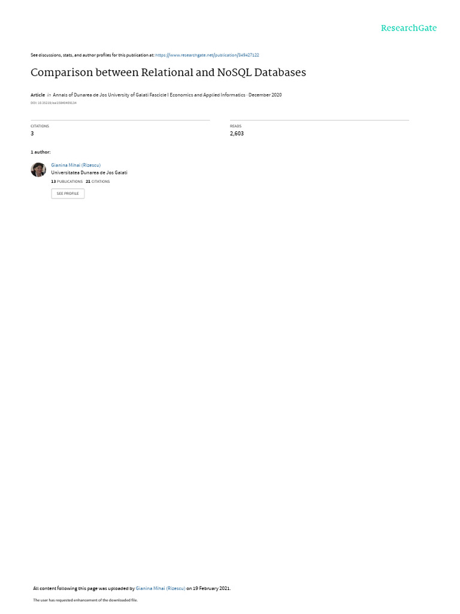Click Universitatea Dunarea de Jos Galati affiliation

pos(89,173)
